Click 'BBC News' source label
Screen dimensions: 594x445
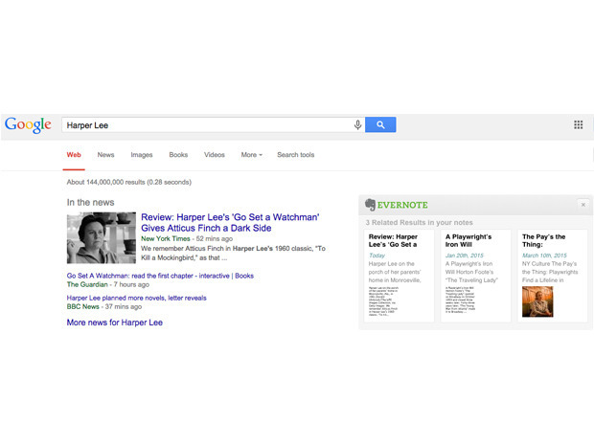tap(83, 306)
